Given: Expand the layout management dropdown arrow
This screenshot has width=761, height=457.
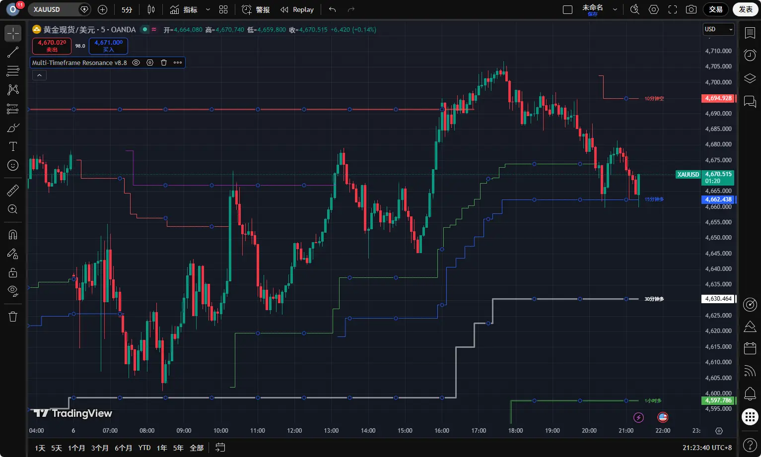Looking at the screenshot, I should coord(615,9).
